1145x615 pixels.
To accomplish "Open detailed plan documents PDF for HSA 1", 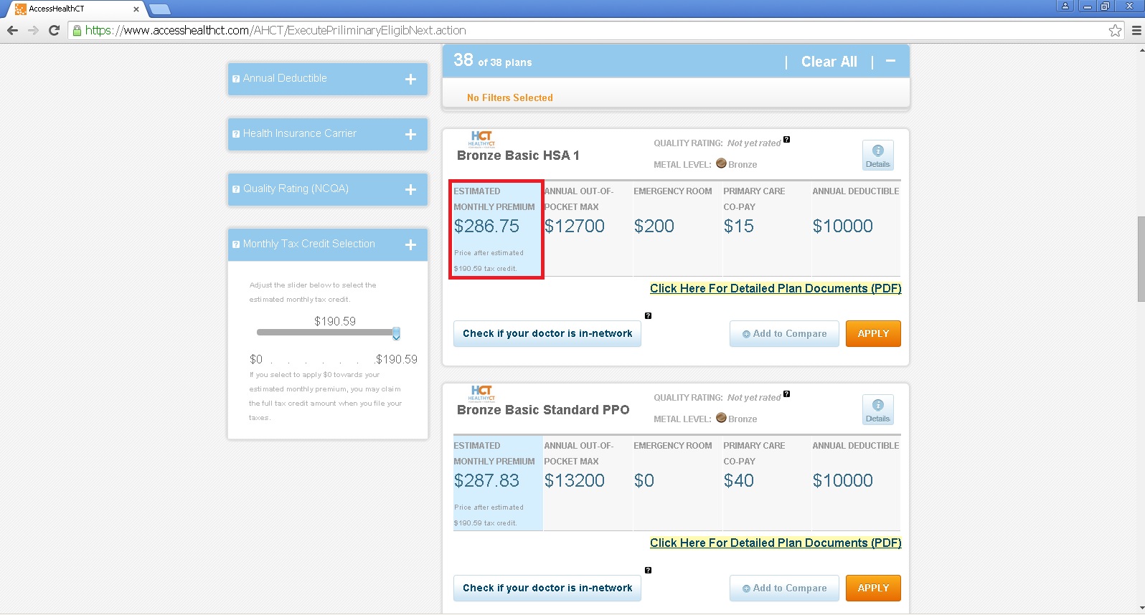I will [x=775, y=288].
